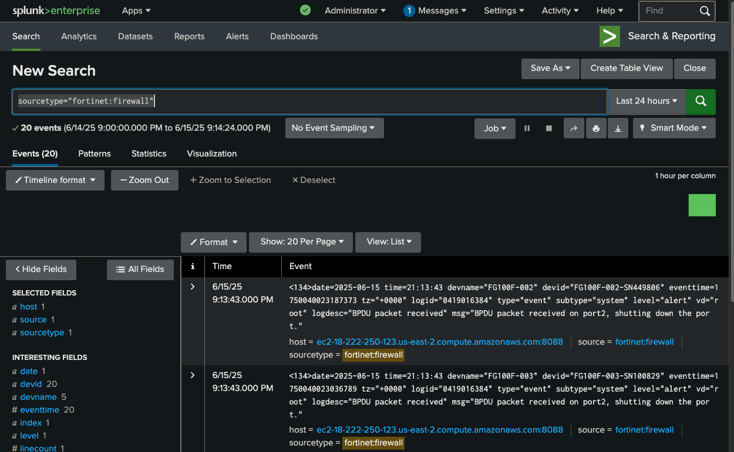
Task: Select the devid interesting field
Action: 31,384
